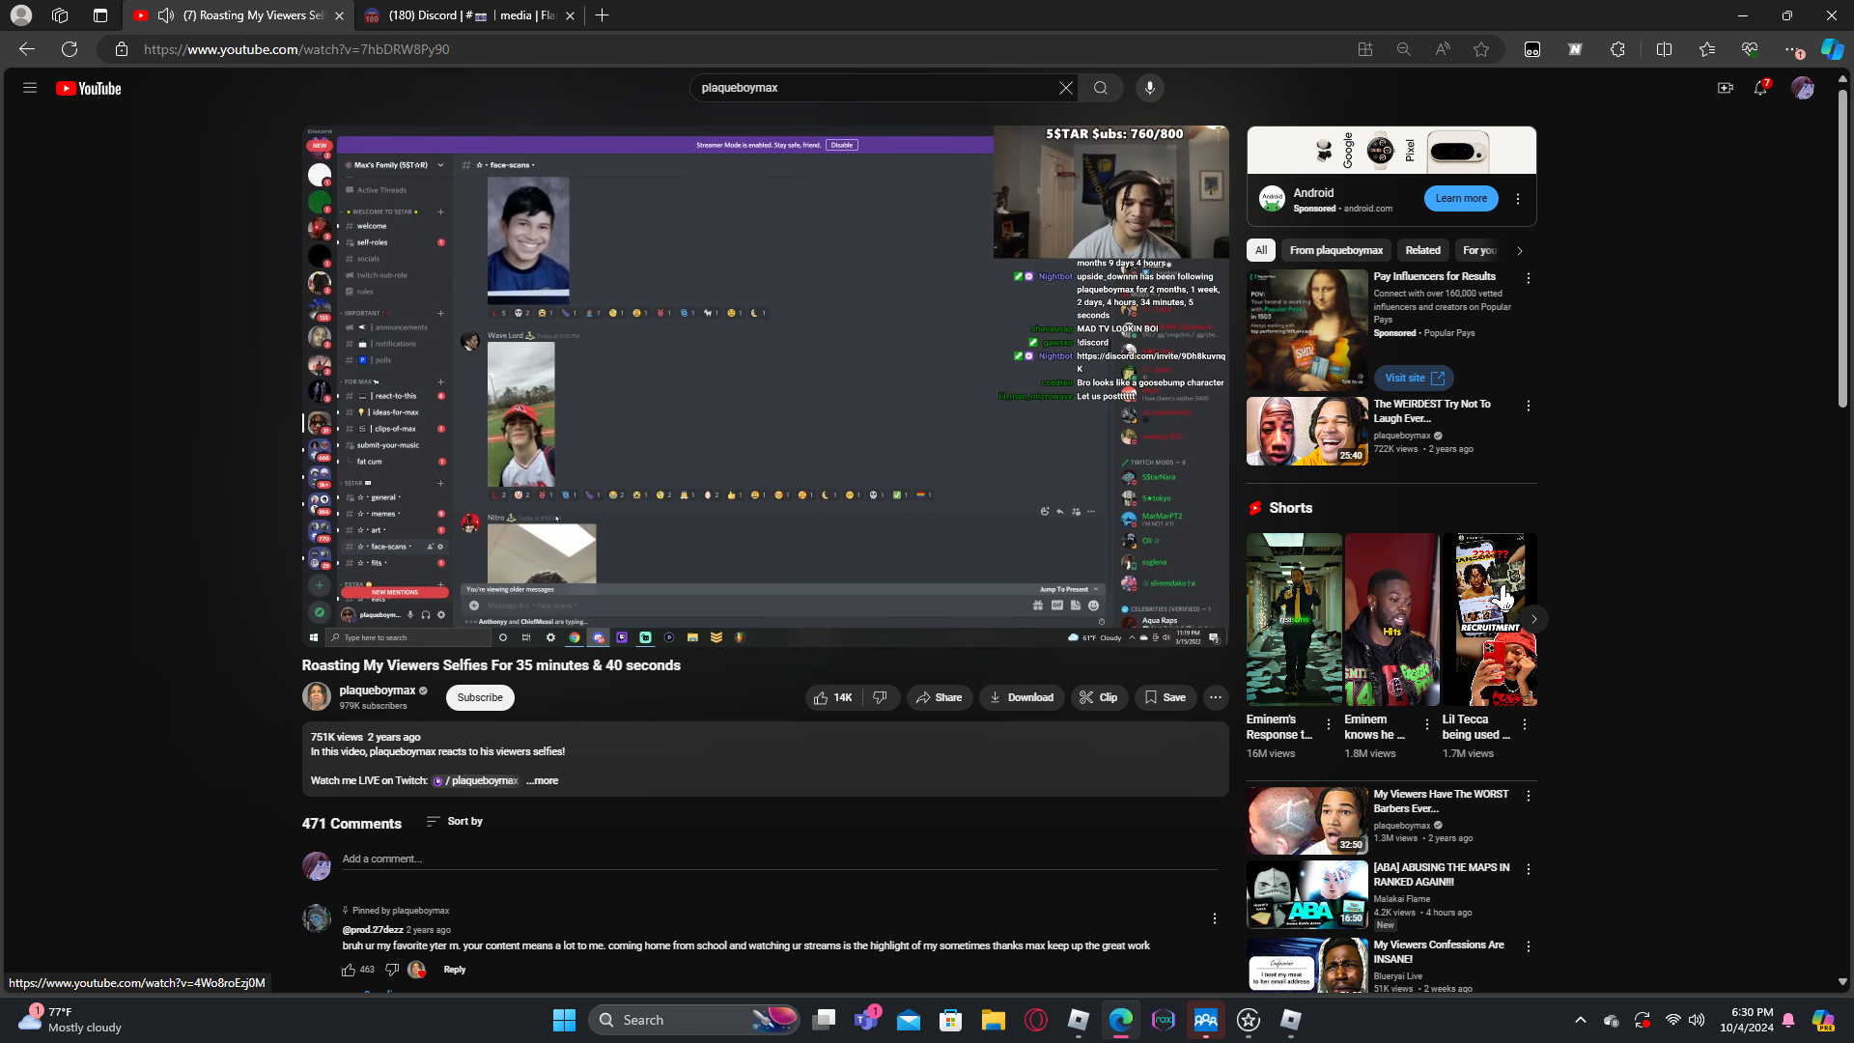Open browser Extensions puzzle icon
The height and width of the screenshot is (1043, 1854).
1618,49
